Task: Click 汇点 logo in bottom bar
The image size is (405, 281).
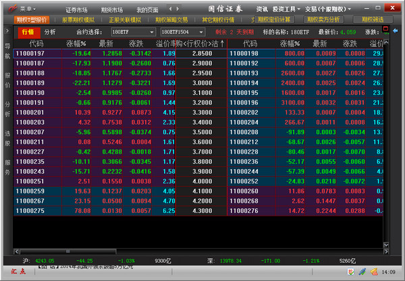Action: coord(18,272)
